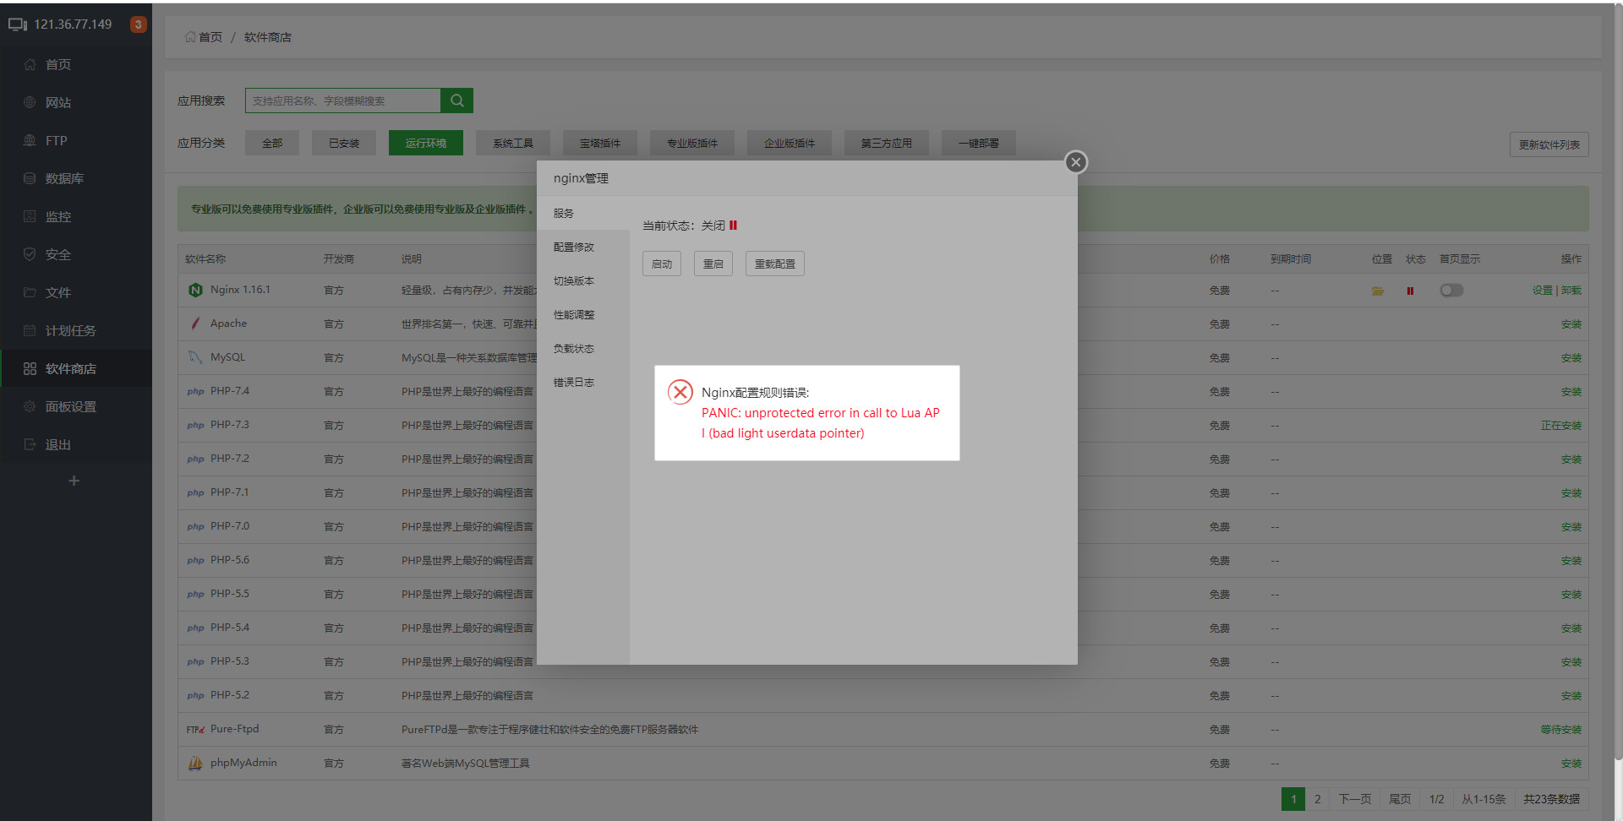Select 配置修改 tab in nginx dialog
Image resolution: width=1623 pixels, height=821 pixels.
point(574,247)
